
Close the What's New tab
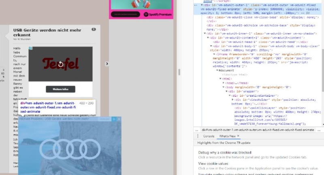pyautogui.click(x=238, y=136)
